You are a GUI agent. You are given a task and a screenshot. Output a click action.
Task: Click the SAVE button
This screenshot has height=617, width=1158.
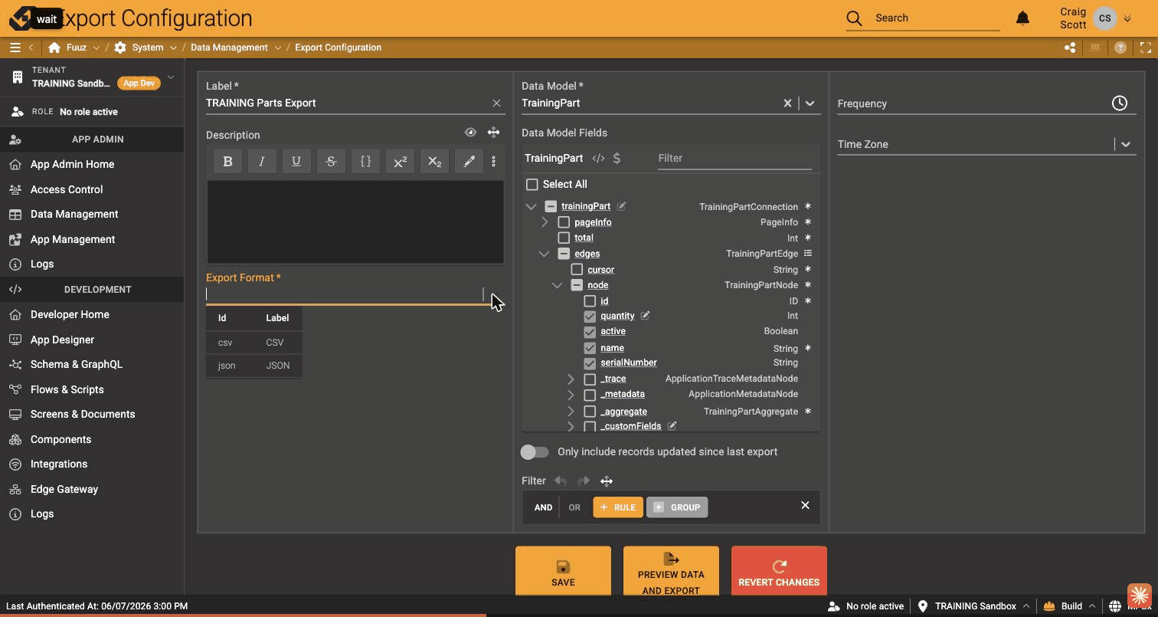563,571
